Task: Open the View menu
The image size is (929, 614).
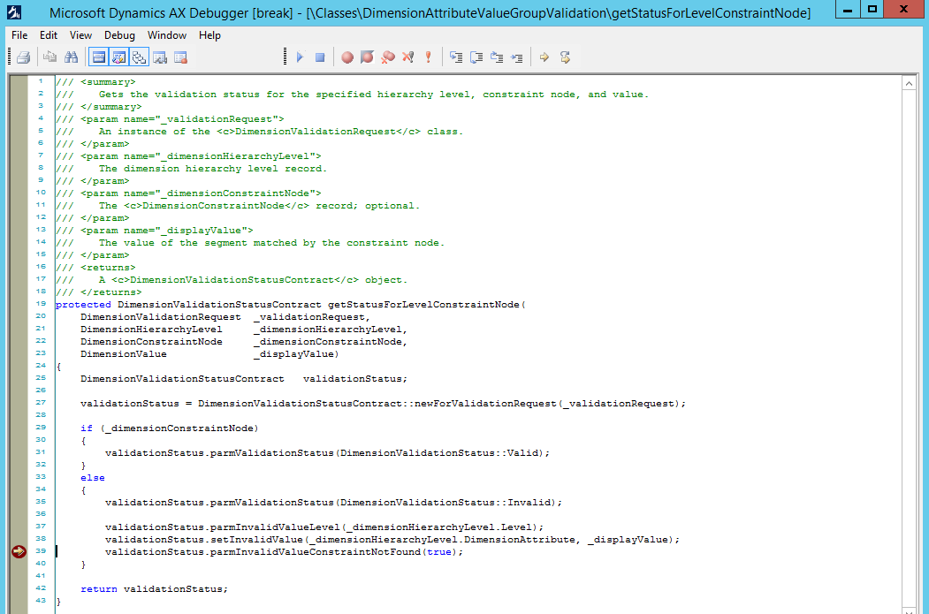Action: point(80,35)
